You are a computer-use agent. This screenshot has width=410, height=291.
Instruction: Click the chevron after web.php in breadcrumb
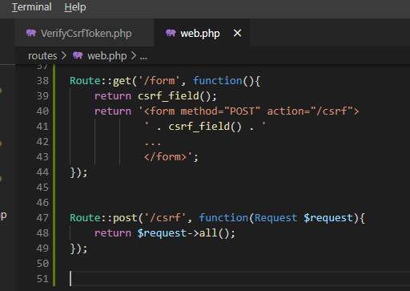[x=134, y=55]
